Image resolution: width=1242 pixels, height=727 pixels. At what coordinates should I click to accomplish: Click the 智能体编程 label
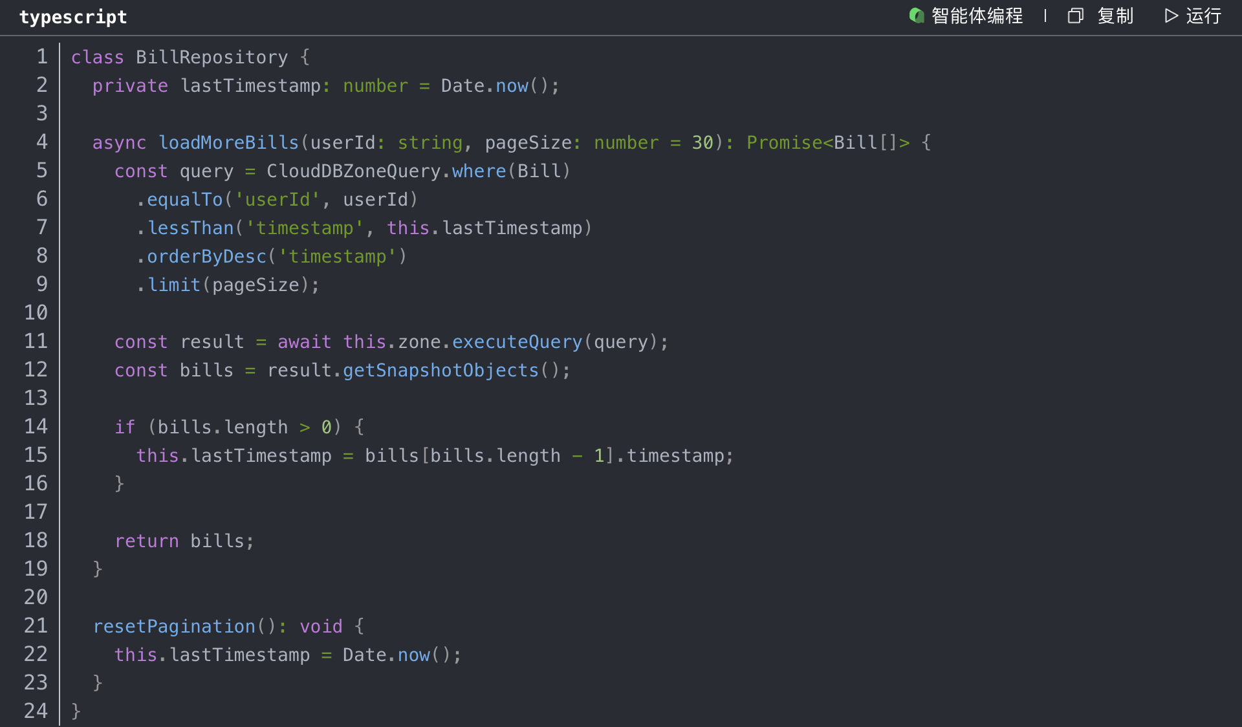tap(977, 16)
